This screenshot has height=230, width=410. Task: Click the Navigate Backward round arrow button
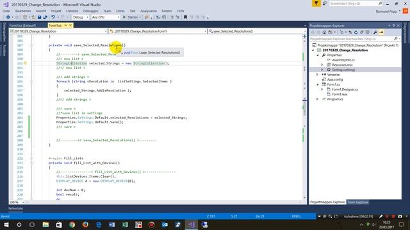tap(8, 17)
